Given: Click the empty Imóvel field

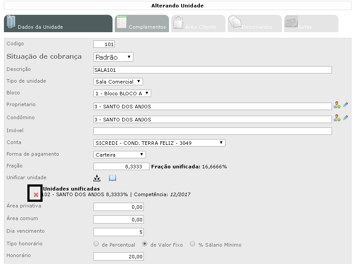Looking at the screenshot, I should (x=212, y=131).
